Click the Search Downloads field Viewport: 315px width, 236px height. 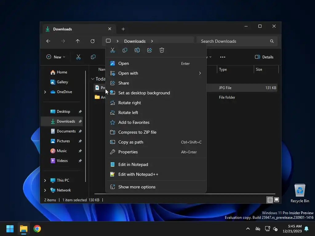click(237, 41)
